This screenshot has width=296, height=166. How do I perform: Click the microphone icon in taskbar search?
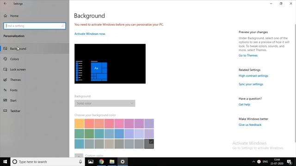coord(80,162)
